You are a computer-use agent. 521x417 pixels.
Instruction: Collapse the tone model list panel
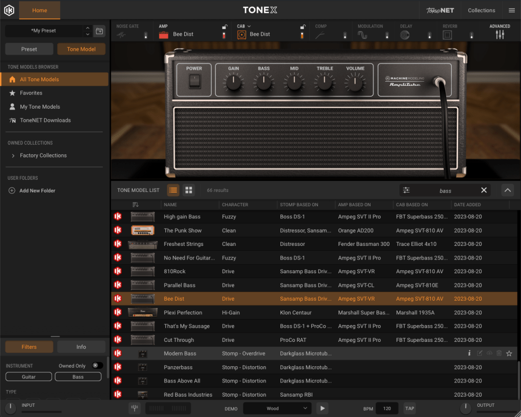coord(507,190)
